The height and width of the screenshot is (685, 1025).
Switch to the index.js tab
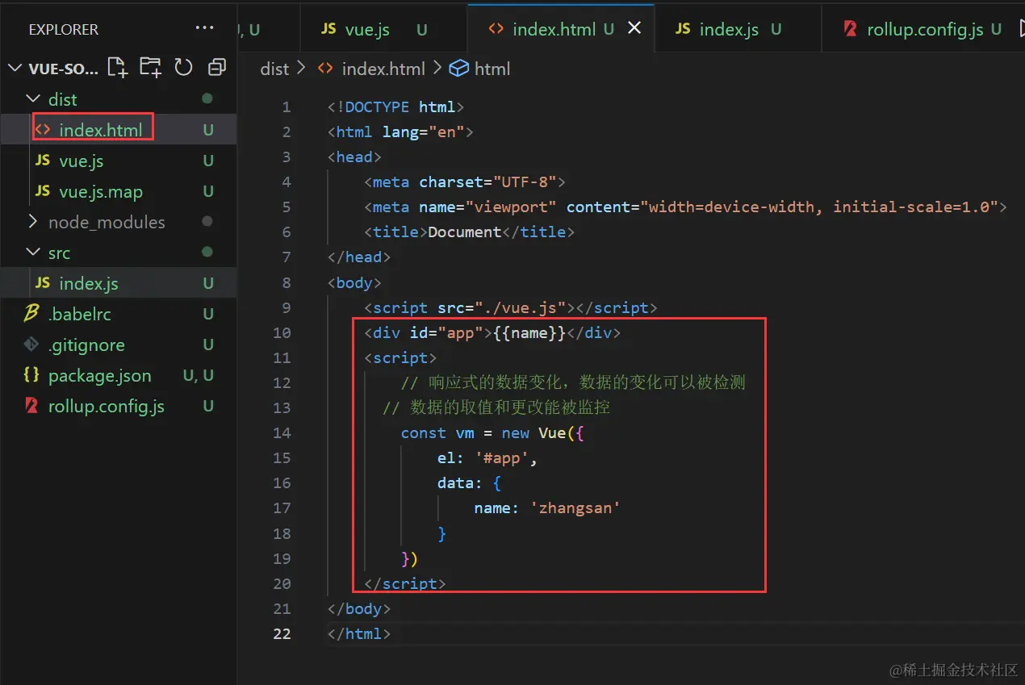[x=737, y=29]
